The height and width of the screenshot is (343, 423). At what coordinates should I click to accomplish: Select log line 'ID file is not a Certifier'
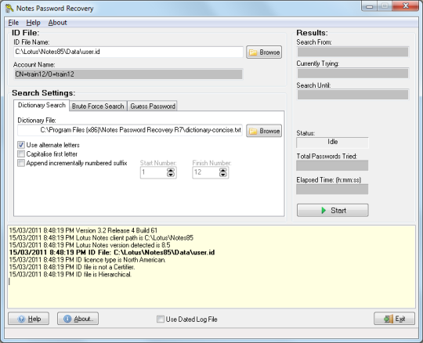(x=72, y=267)
